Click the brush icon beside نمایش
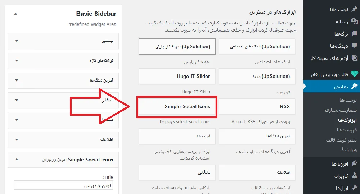 355,86
